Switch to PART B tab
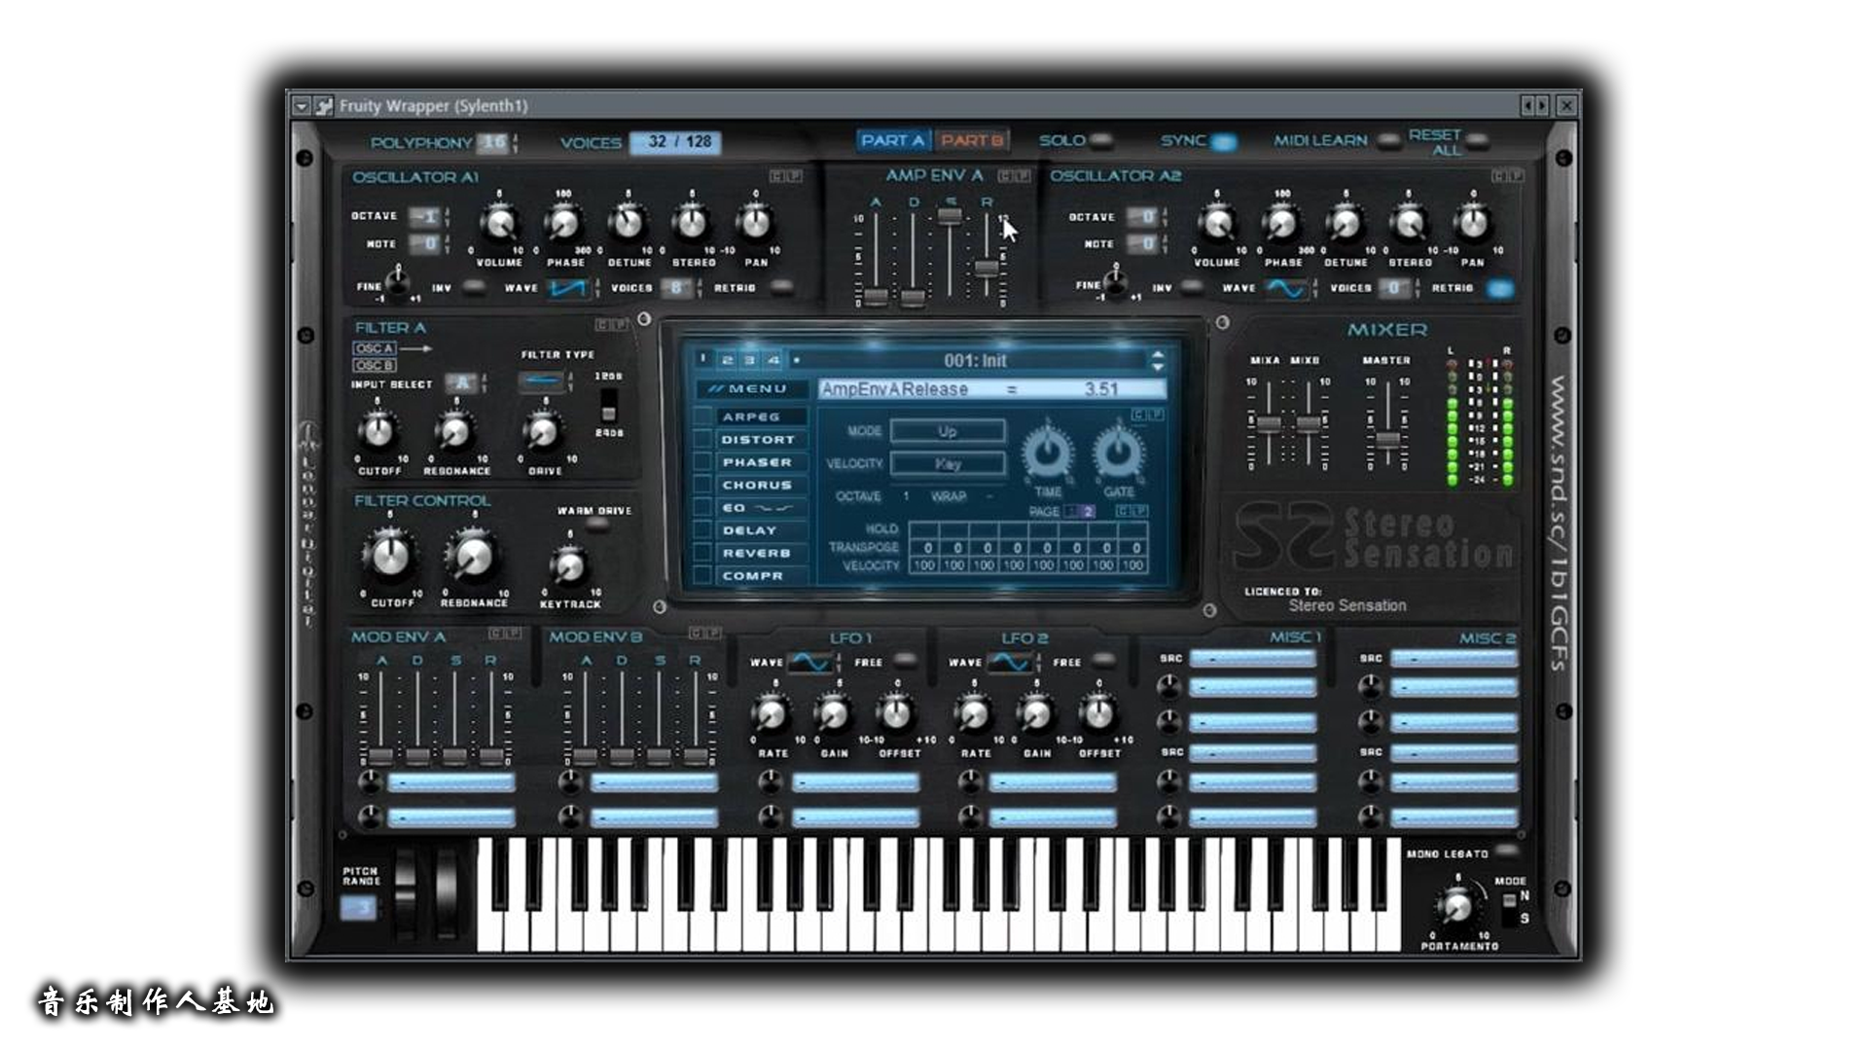The width and height of the screenshot is (1868, 1051). pos(973,140)
